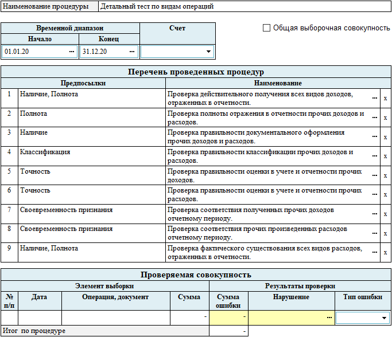Click the Сумма cell in sample row
This screenshot has width=392, height=337.
pos(189,318)
